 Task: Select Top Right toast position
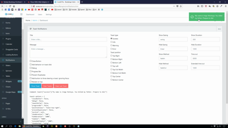pyautogui.click(x=112, y=56)
